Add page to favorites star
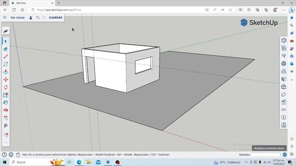This screenshot has height=166, width=296. [230, 10]
